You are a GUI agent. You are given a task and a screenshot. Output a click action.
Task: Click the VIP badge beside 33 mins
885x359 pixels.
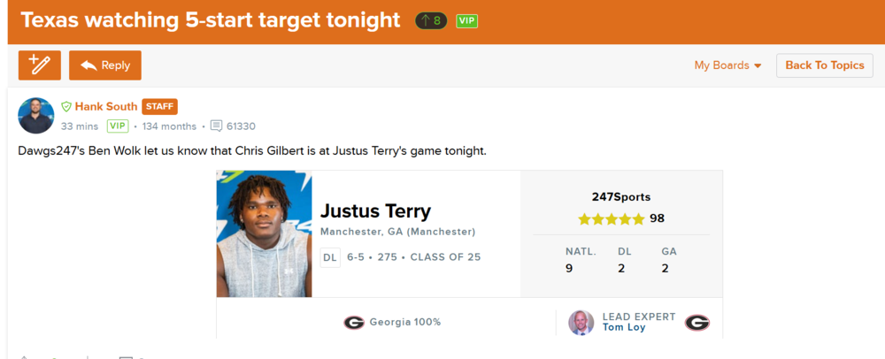118,126
